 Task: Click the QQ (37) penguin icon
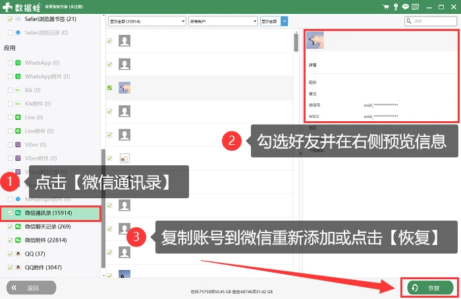click(x=18, y=254)
